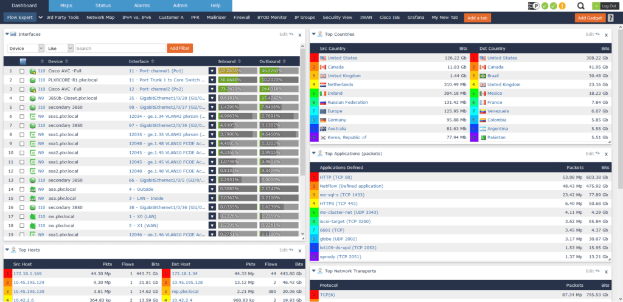Sort by Outbound column arrows
This screenshot has width=623, height=302.
[x=284, y=61]
